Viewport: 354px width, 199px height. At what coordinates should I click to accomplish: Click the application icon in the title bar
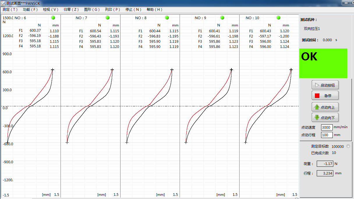[x=3, y=3]
